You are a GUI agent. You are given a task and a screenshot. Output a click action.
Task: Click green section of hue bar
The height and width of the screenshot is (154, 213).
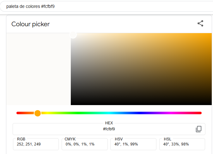[78, 113]
